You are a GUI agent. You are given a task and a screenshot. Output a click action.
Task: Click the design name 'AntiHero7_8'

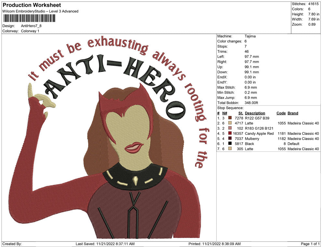coord(31,26)
